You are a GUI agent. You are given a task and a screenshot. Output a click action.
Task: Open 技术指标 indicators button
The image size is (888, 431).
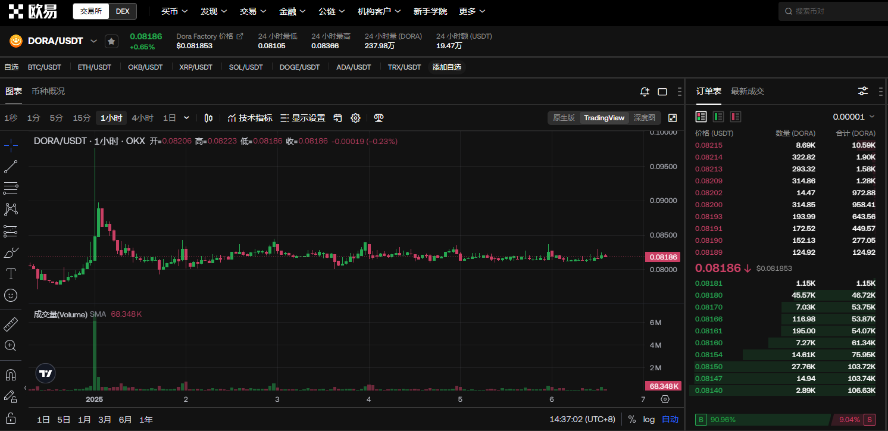point(250,118)
